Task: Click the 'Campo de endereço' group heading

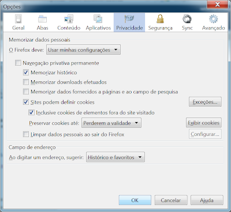Action: click(32, 147)
